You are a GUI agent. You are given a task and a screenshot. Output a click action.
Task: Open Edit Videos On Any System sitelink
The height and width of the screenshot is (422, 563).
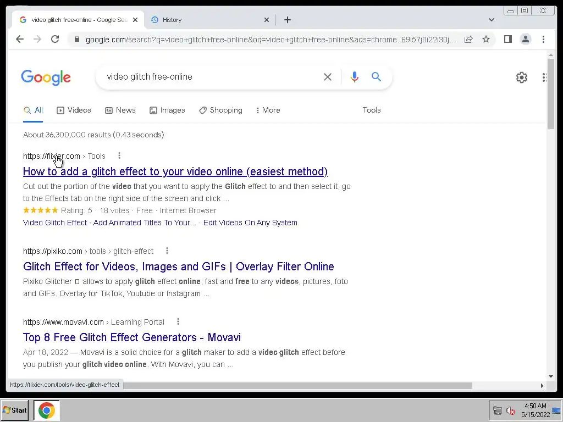tap(250, 223)
